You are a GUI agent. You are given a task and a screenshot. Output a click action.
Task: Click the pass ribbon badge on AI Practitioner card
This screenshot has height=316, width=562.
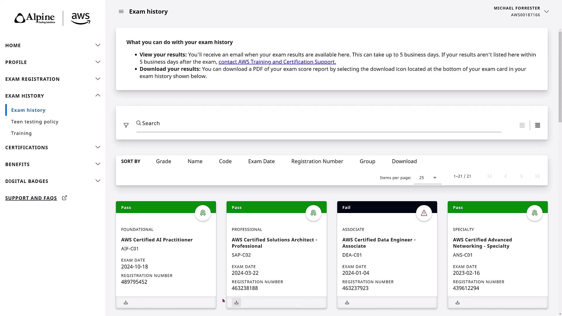[203, 213]
